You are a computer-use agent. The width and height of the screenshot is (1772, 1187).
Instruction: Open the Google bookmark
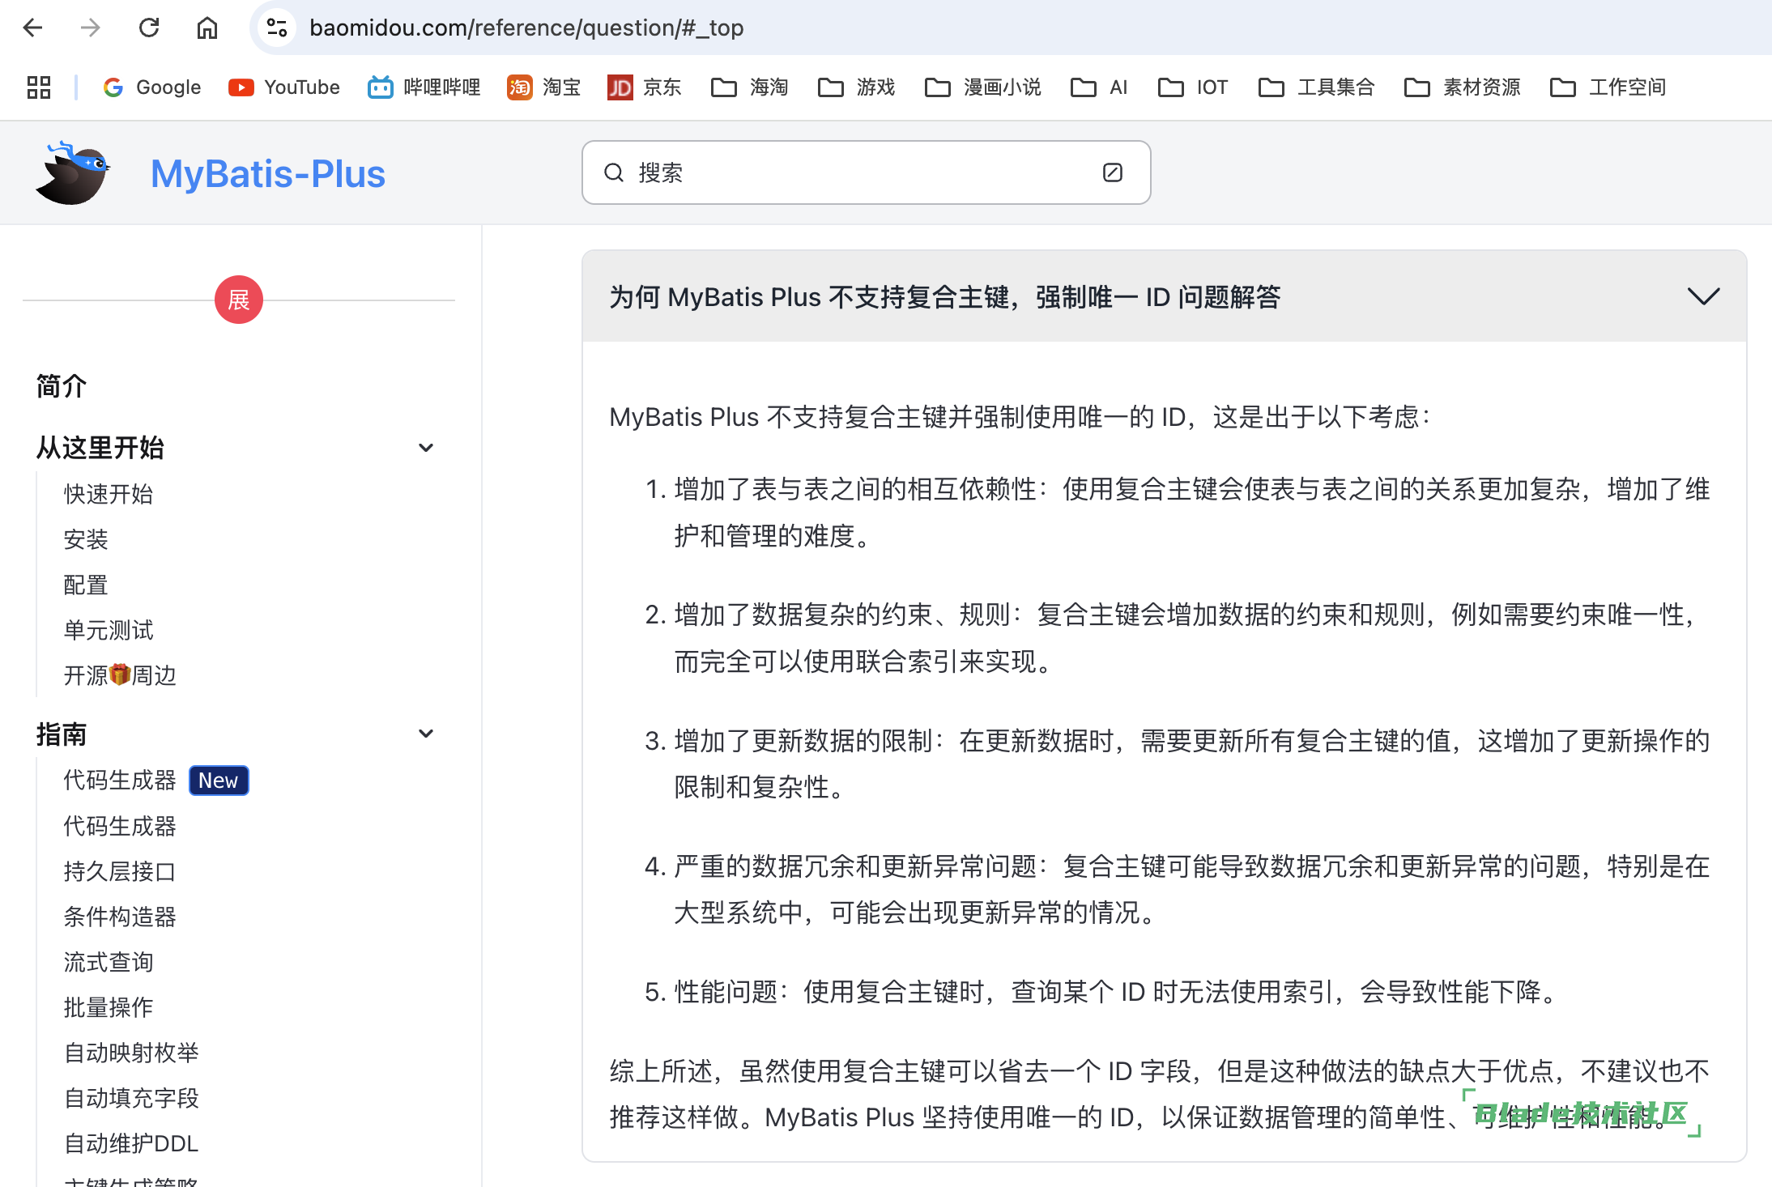(152, 87)
